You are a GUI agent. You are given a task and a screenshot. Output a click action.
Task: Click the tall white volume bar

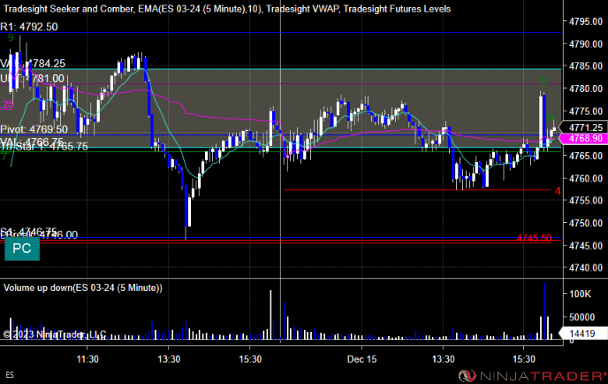tap(270, 315)
